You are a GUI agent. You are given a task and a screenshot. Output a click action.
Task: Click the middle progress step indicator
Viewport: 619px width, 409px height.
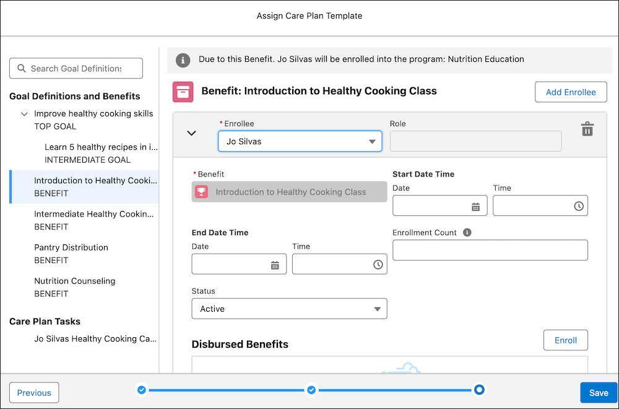tap(311, 390)
